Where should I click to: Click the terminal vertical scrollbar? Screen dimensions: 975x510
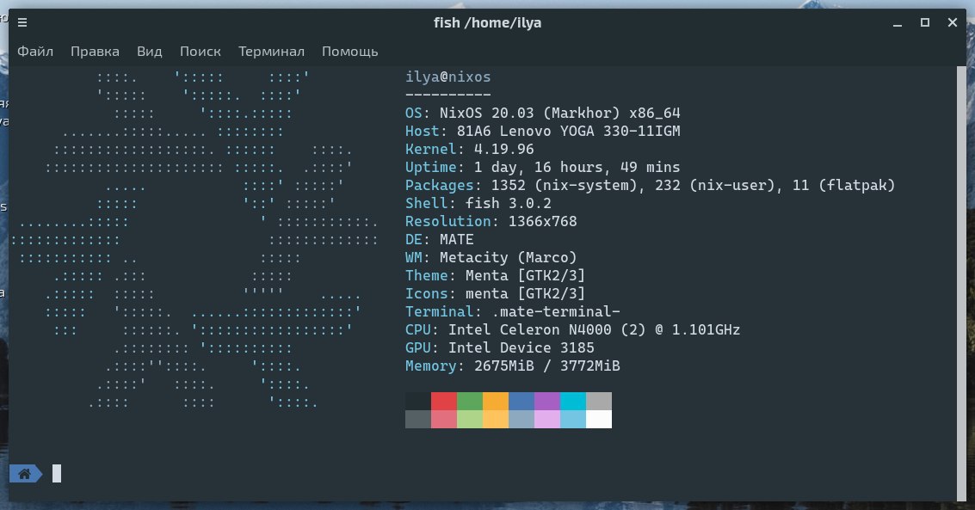(962, 283)
